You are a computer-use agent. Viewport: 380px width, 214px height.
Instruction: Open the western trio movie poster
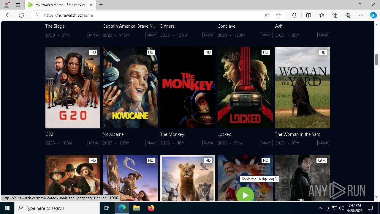coord(73,178)
